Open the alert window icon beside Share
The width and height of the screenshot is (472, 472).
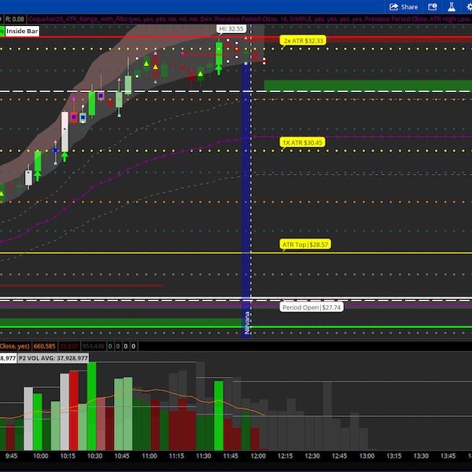point(433,7)
